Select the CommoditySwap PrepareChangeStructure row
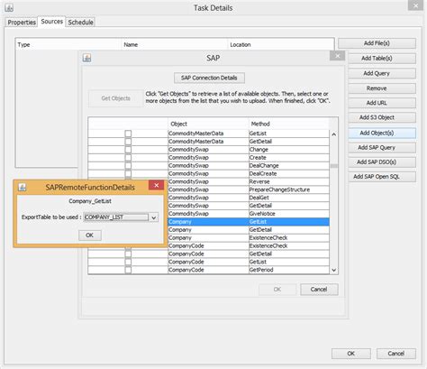 [x=249, y=189]
